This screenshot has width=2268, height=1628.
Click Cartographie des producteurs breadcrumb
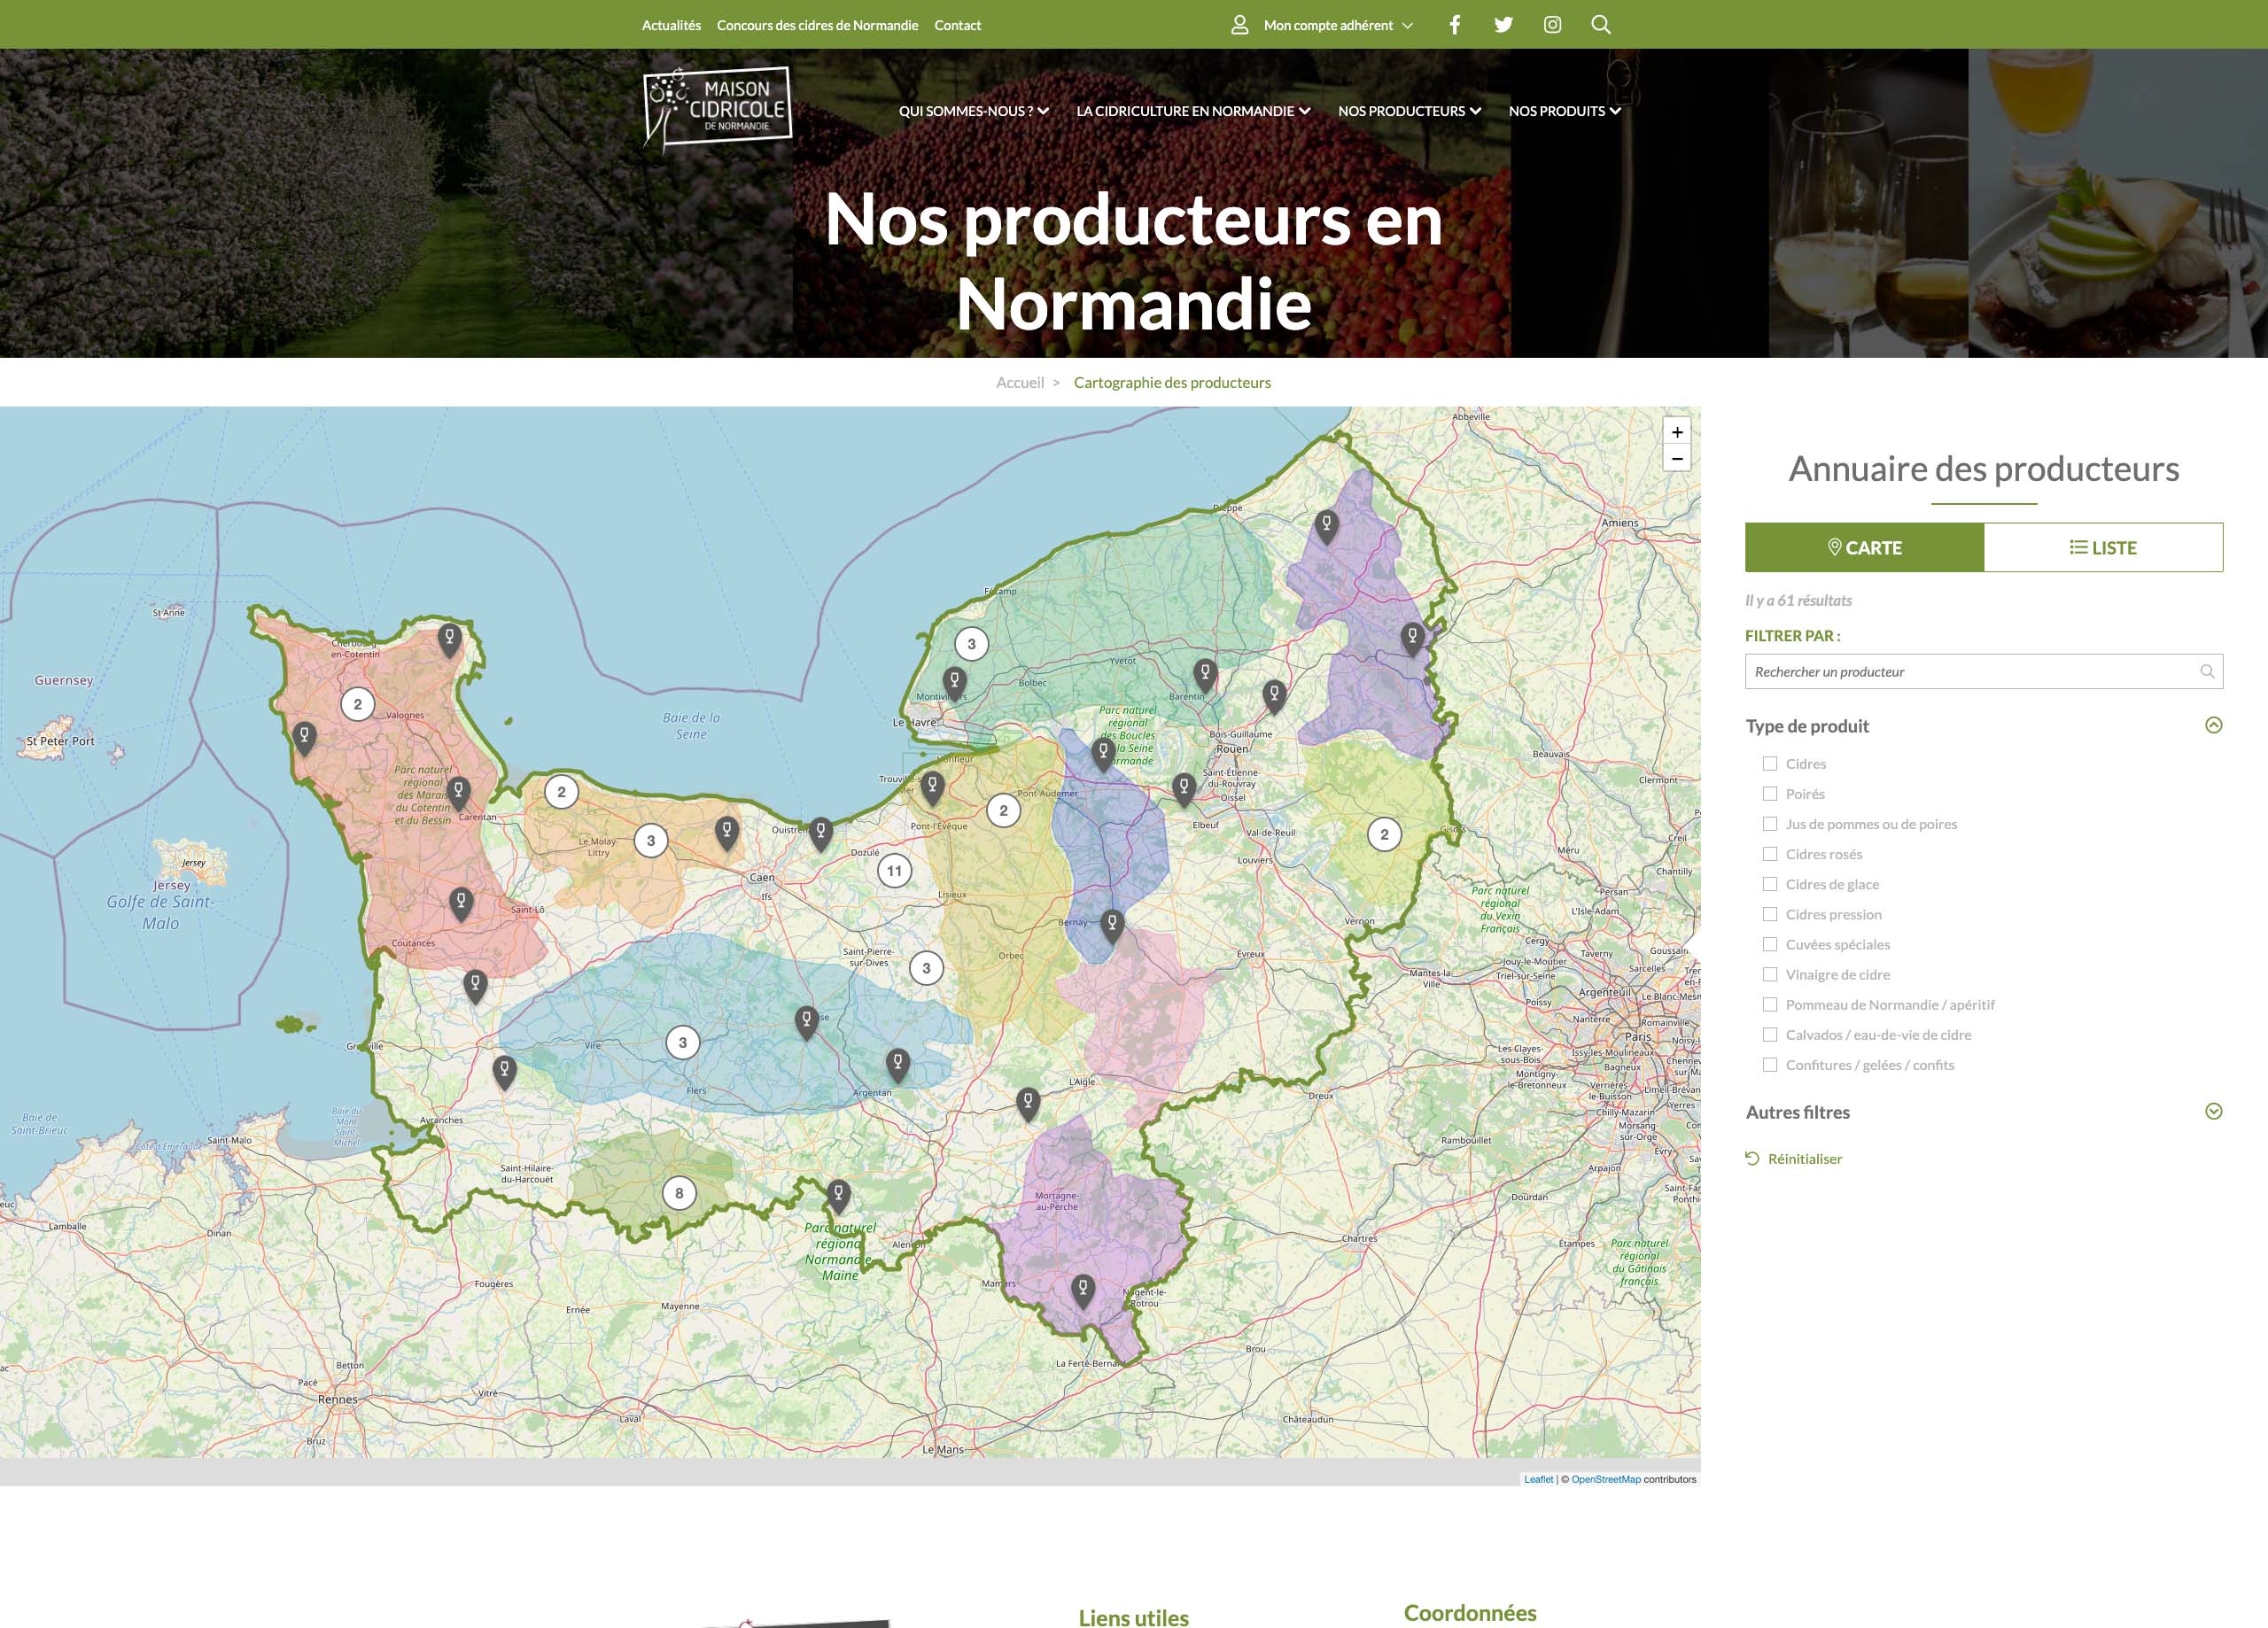click(1172, 383)
